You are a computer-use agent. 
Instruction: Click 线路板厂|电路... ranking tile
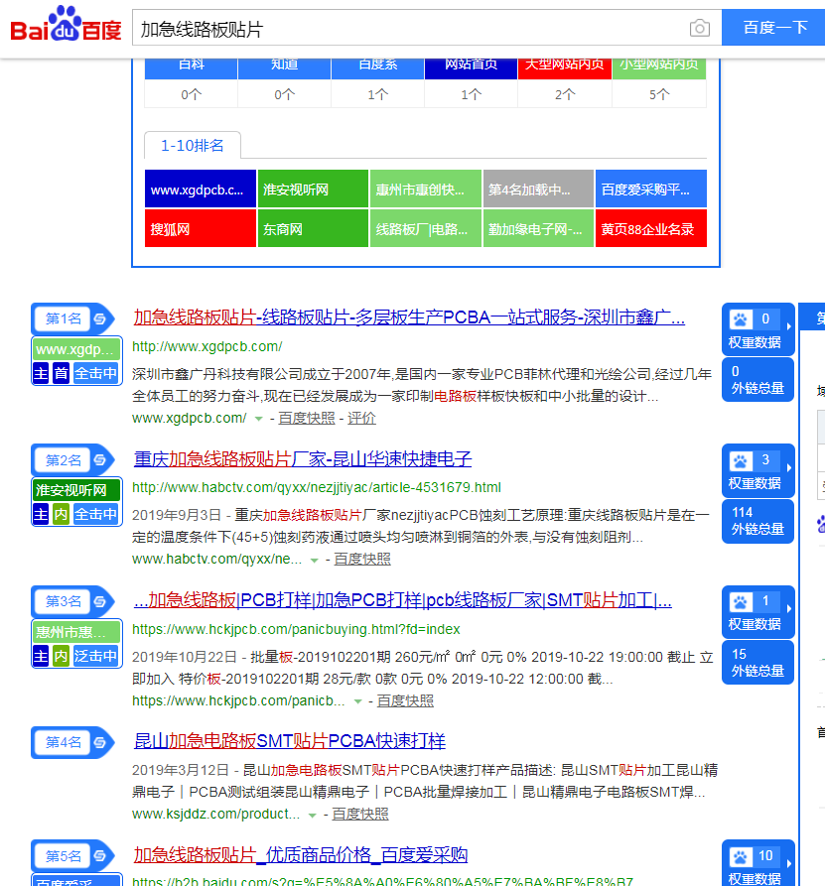click(425, 228)
